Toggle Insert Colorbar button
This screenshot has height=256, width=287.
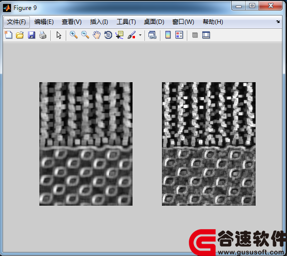tap(168, 35)
